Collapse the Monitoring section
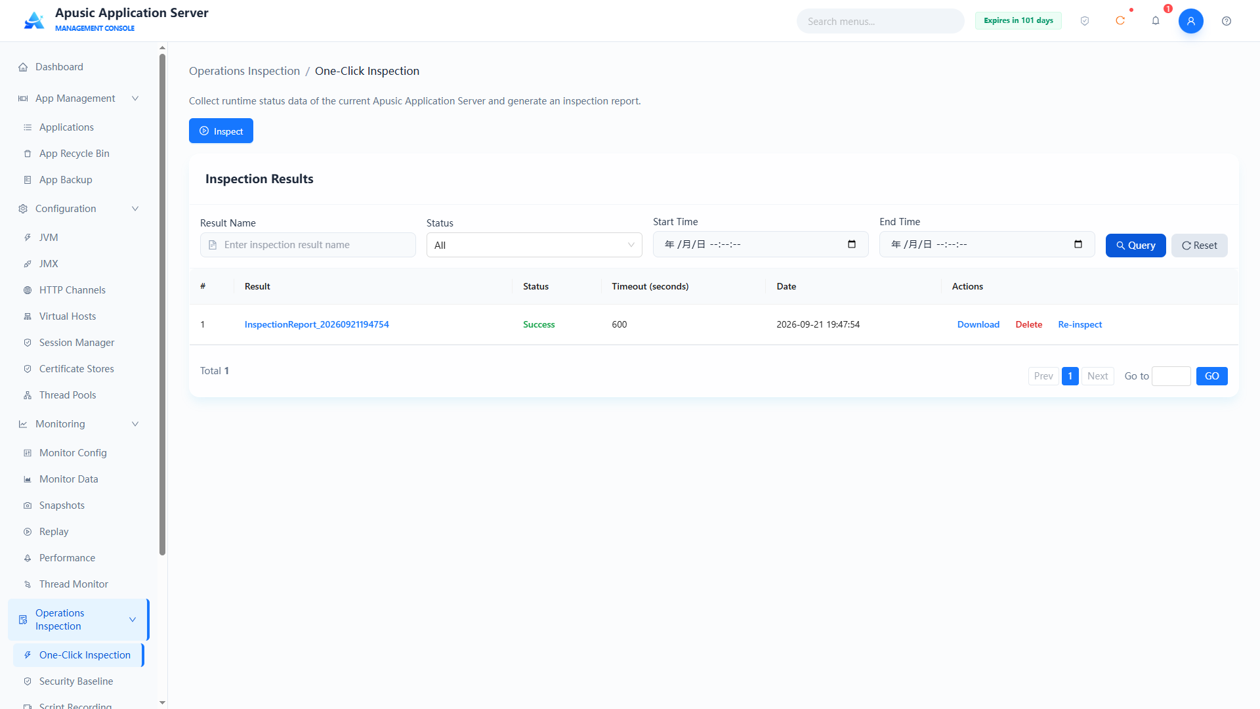The width and height of the screenshot is (1260, 709). click(x=79, y=424)
